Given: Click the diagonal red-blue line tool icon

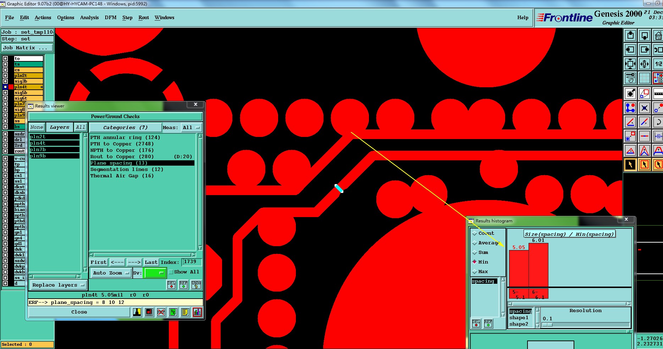Looking at the screenshot, I should point(645,122).
